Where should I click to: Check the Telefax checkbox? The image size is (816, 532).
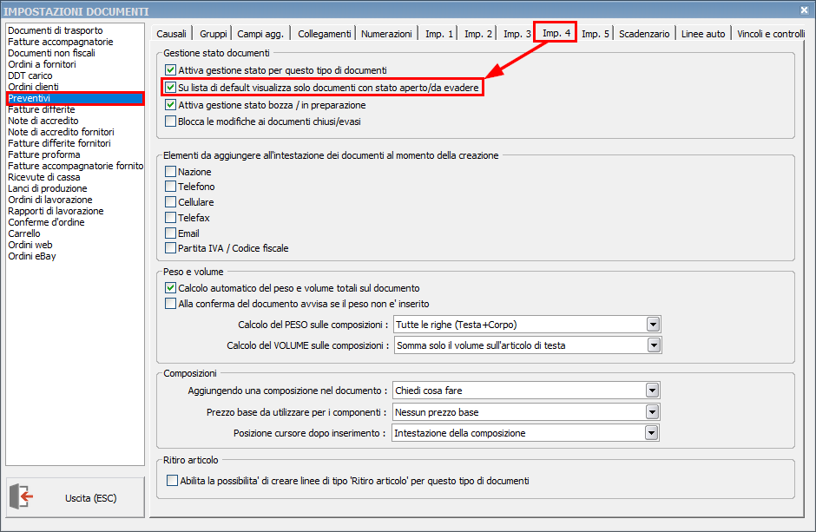coord(170,217)
